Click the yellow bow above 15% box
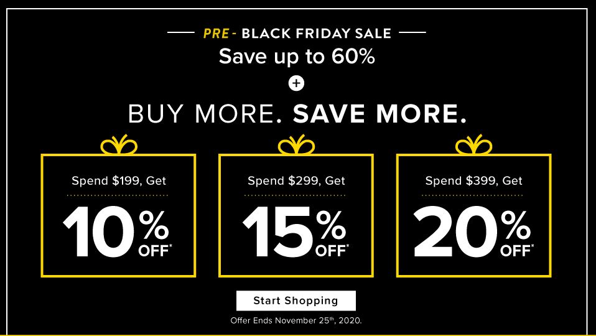 click(x=296, y=146)
